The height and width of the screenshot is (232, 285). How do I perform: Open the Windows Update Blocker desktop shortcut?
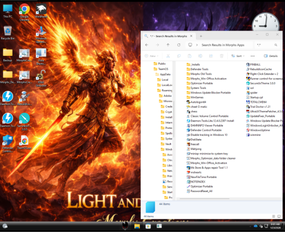pyautogui.click(x=41, y=35)
